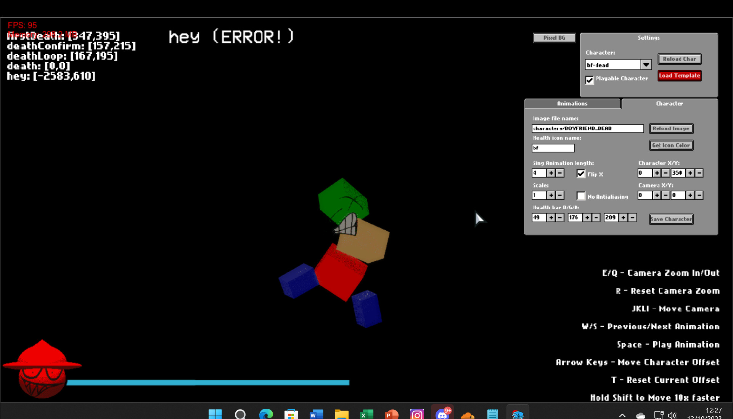Click the taskbar search magnifier icon
The height and width of the screenshot is (419, 733).
tap(240, 414)
